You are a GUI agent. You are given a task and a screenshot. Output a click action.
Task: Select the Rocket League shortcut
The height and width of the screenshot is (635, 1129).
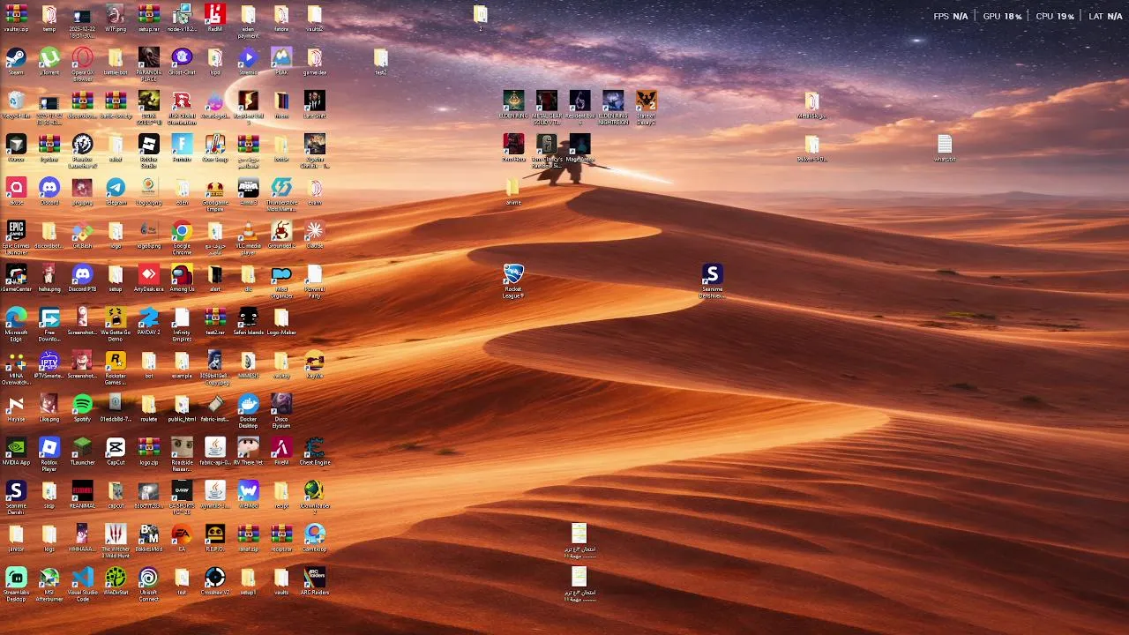tap(513, 280)
